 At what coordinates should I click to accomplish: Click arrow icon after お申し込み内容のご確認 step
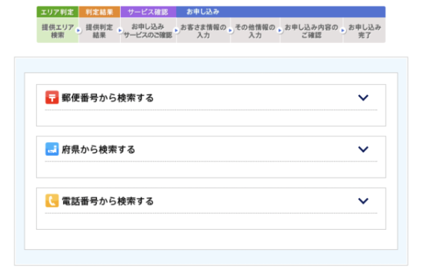click(x=343, y=31)
